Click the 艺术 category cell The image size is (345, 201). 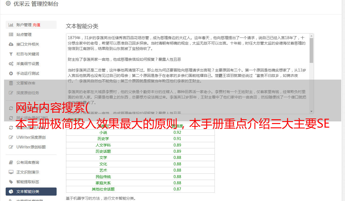tap(103, 170)
